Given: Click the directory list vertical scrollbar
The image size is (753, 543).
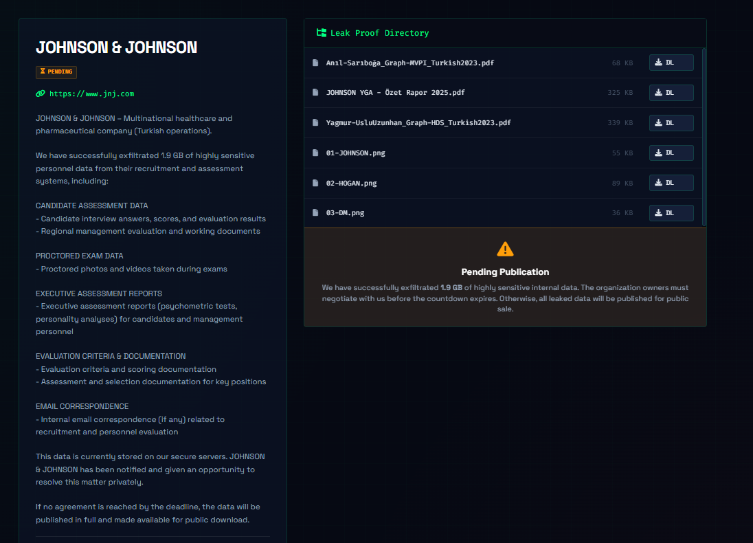Looking at the screenshot, I should (704, 137).
